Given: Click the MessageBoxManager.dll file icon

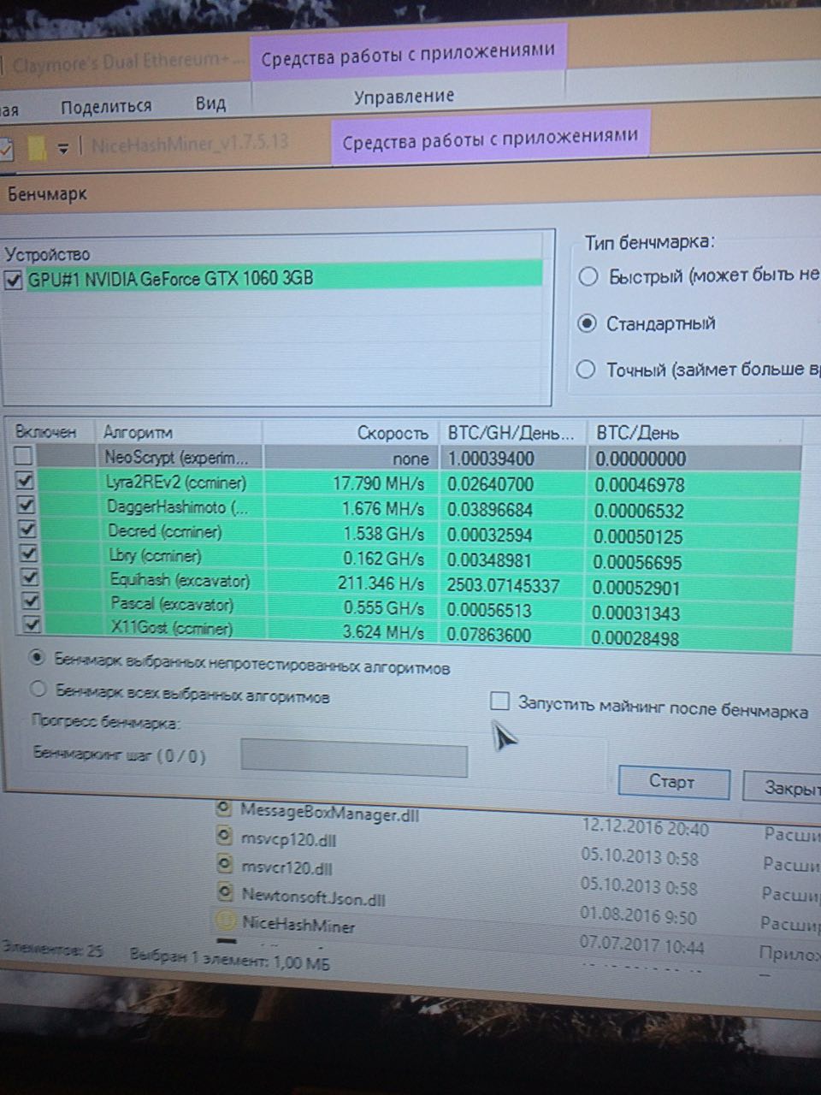Looking at the screenshot, I should pyautogui.click(x=224, y=808).
